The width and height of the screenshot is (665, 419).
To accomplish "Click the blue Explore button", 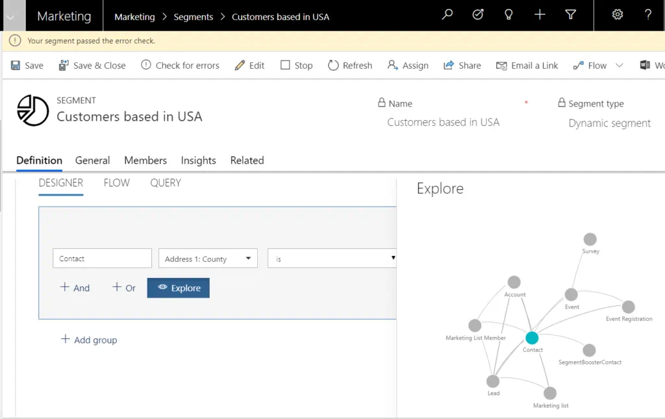I will [178, 288].
